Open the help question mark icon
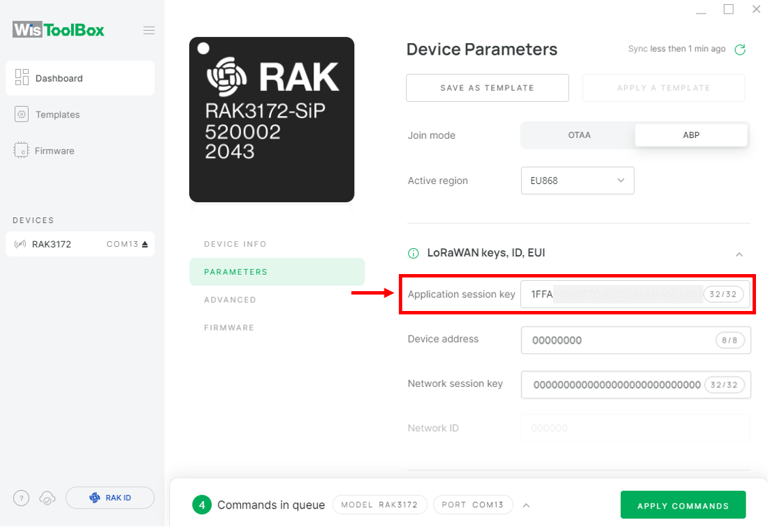771x529 pixels. tap(21, 498)
